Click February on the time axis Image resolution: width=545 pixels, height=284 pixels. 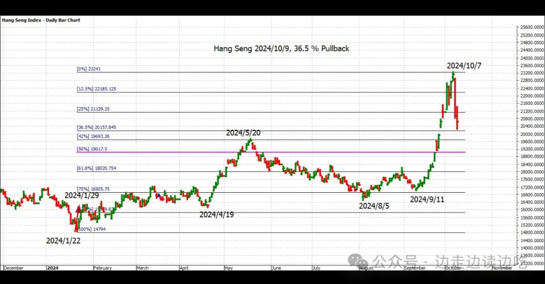[x=103, y=268]
